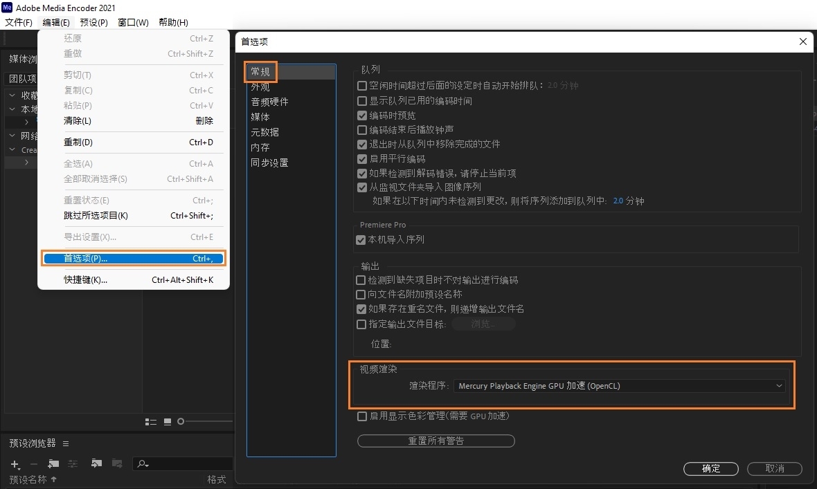Disable 启用平行编码 checkbox
The width and height of the screenshot is (817, 489).
click(362, 159)
